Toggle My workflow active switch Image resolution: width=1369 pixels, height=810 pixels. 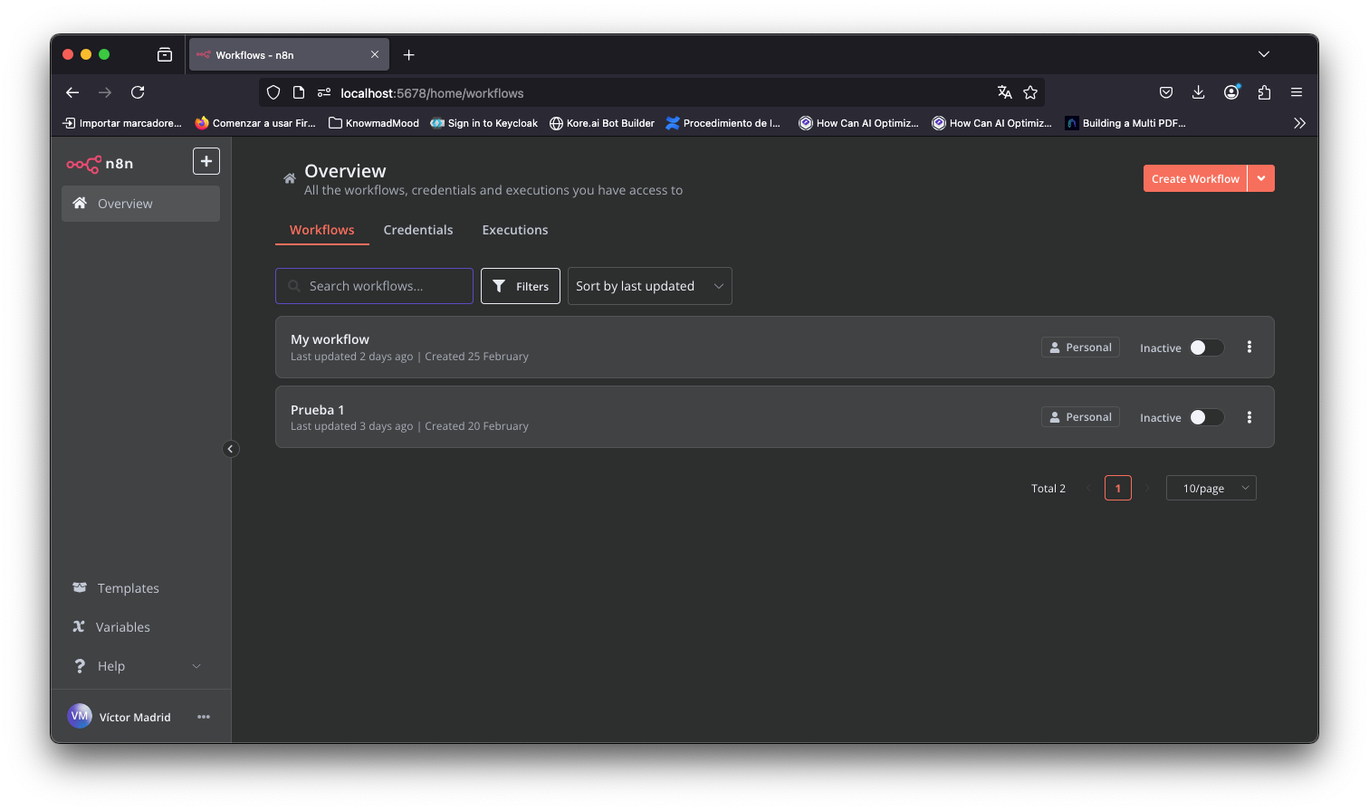pos(1207,348)
